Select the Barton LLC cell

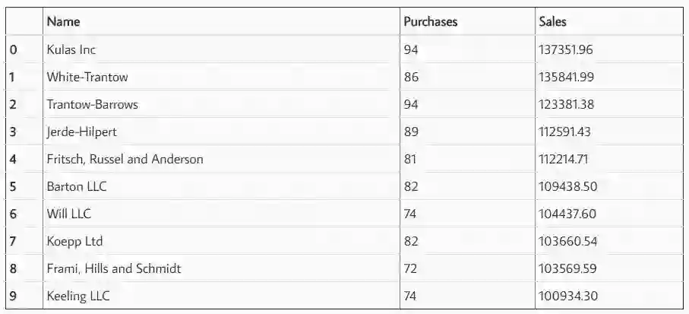(77, 186)
